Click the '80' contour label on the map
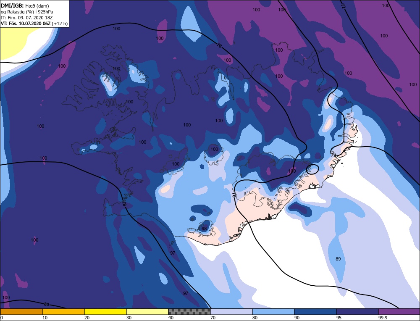Image resolution: width=420 pixels, height=321 pixels. pos(47,304)
